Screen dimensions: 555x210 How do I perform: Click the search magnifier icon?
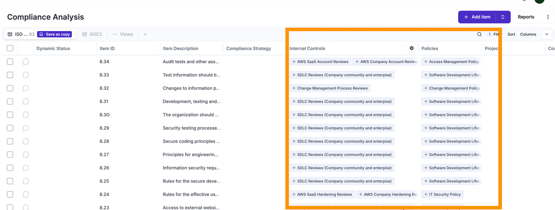tap(479, 34)
